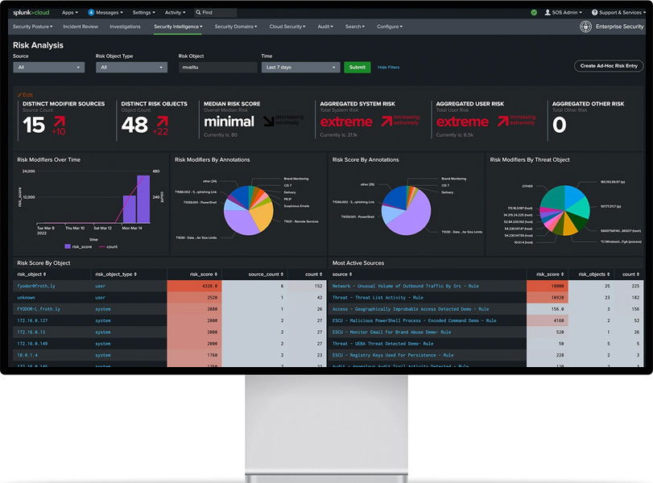Screen dimensions: 653x483
Task: Open the Configure menu
Action: [390, 27]
